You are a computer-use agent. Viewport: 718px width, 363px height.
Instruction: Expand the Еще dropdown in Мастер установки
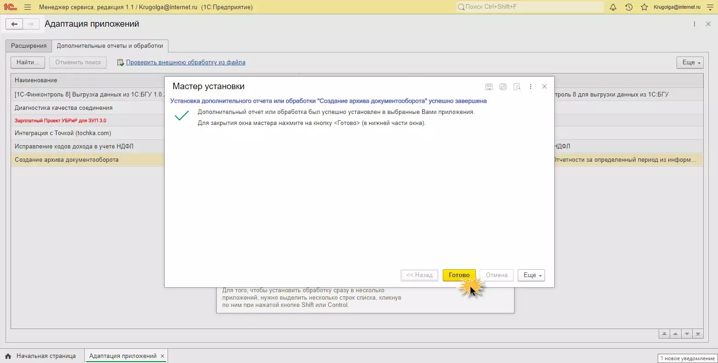point(531,275)
